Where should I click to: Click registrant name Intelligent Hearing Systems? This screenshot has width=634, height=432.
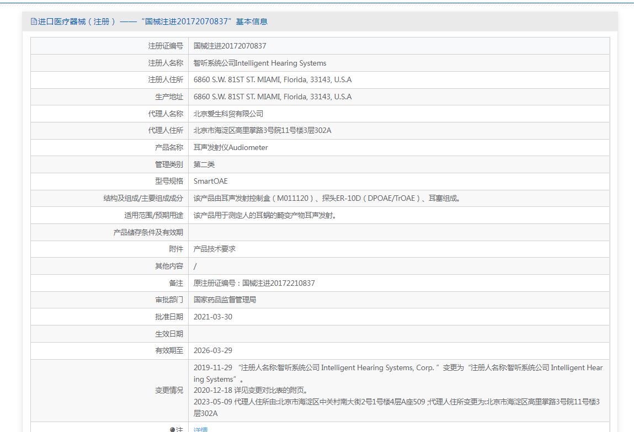[x=260, y=63]
